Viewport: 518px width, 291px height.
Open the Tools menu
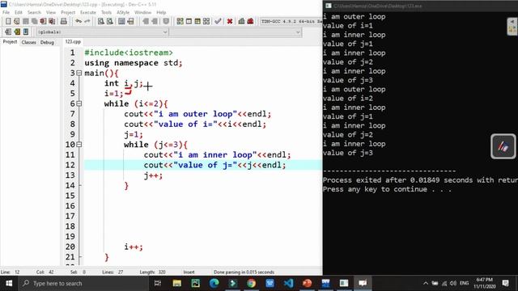(106, 12)
